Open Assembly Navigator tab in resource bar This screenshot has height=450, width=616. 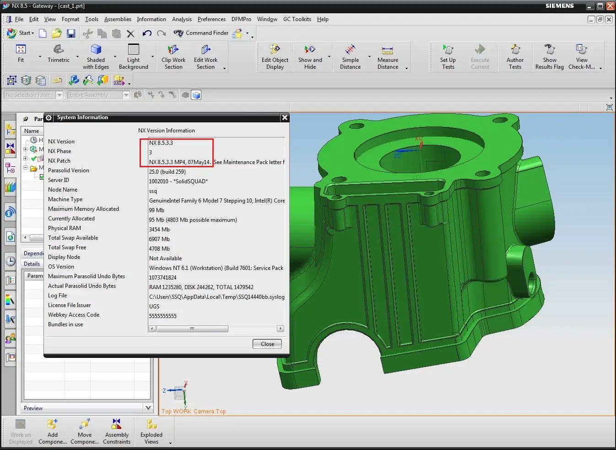pos(10,129)
